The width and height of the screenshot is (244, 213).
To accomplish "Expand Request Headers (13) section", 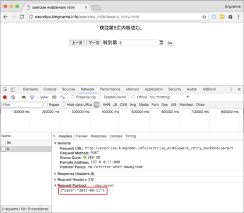I will tap(55, 179).
